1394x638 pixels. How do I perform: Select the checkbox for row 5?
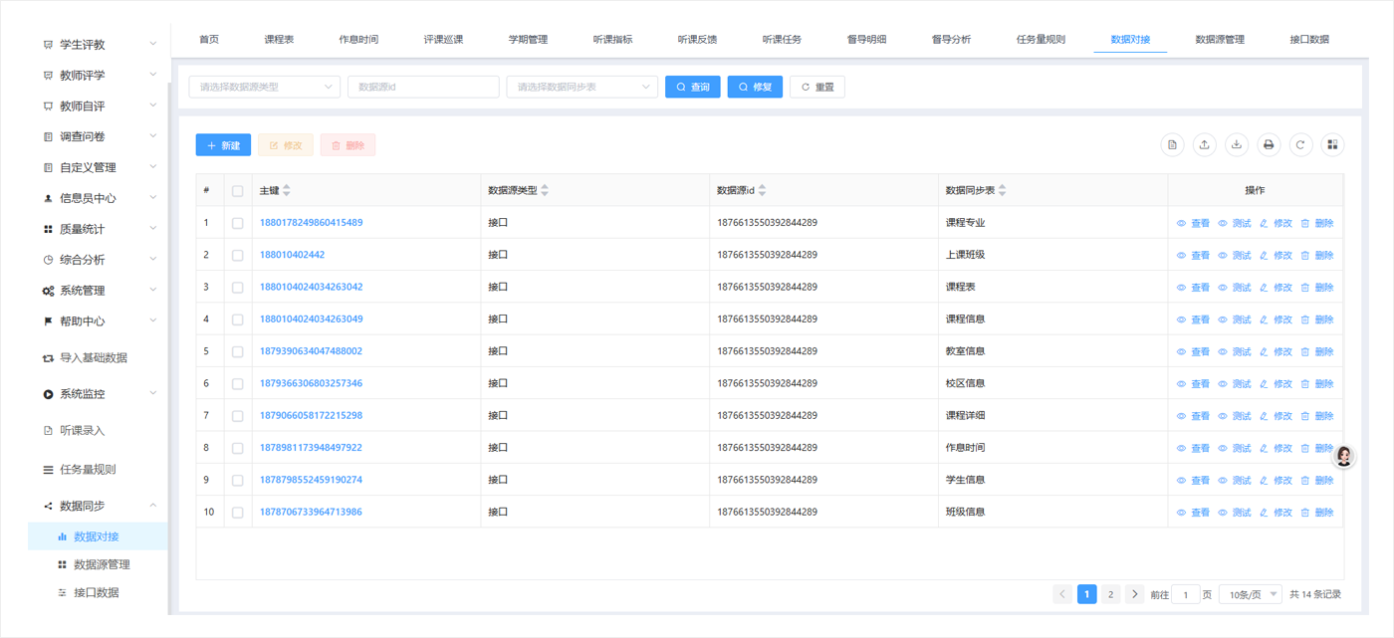tap(237, 351)
